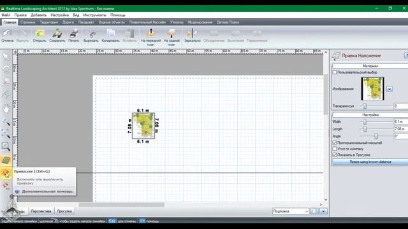The height and width of the screenshot is (229, 408).
Task: Click the Length value field 7.08 m
Action: [x=401, y=128]
